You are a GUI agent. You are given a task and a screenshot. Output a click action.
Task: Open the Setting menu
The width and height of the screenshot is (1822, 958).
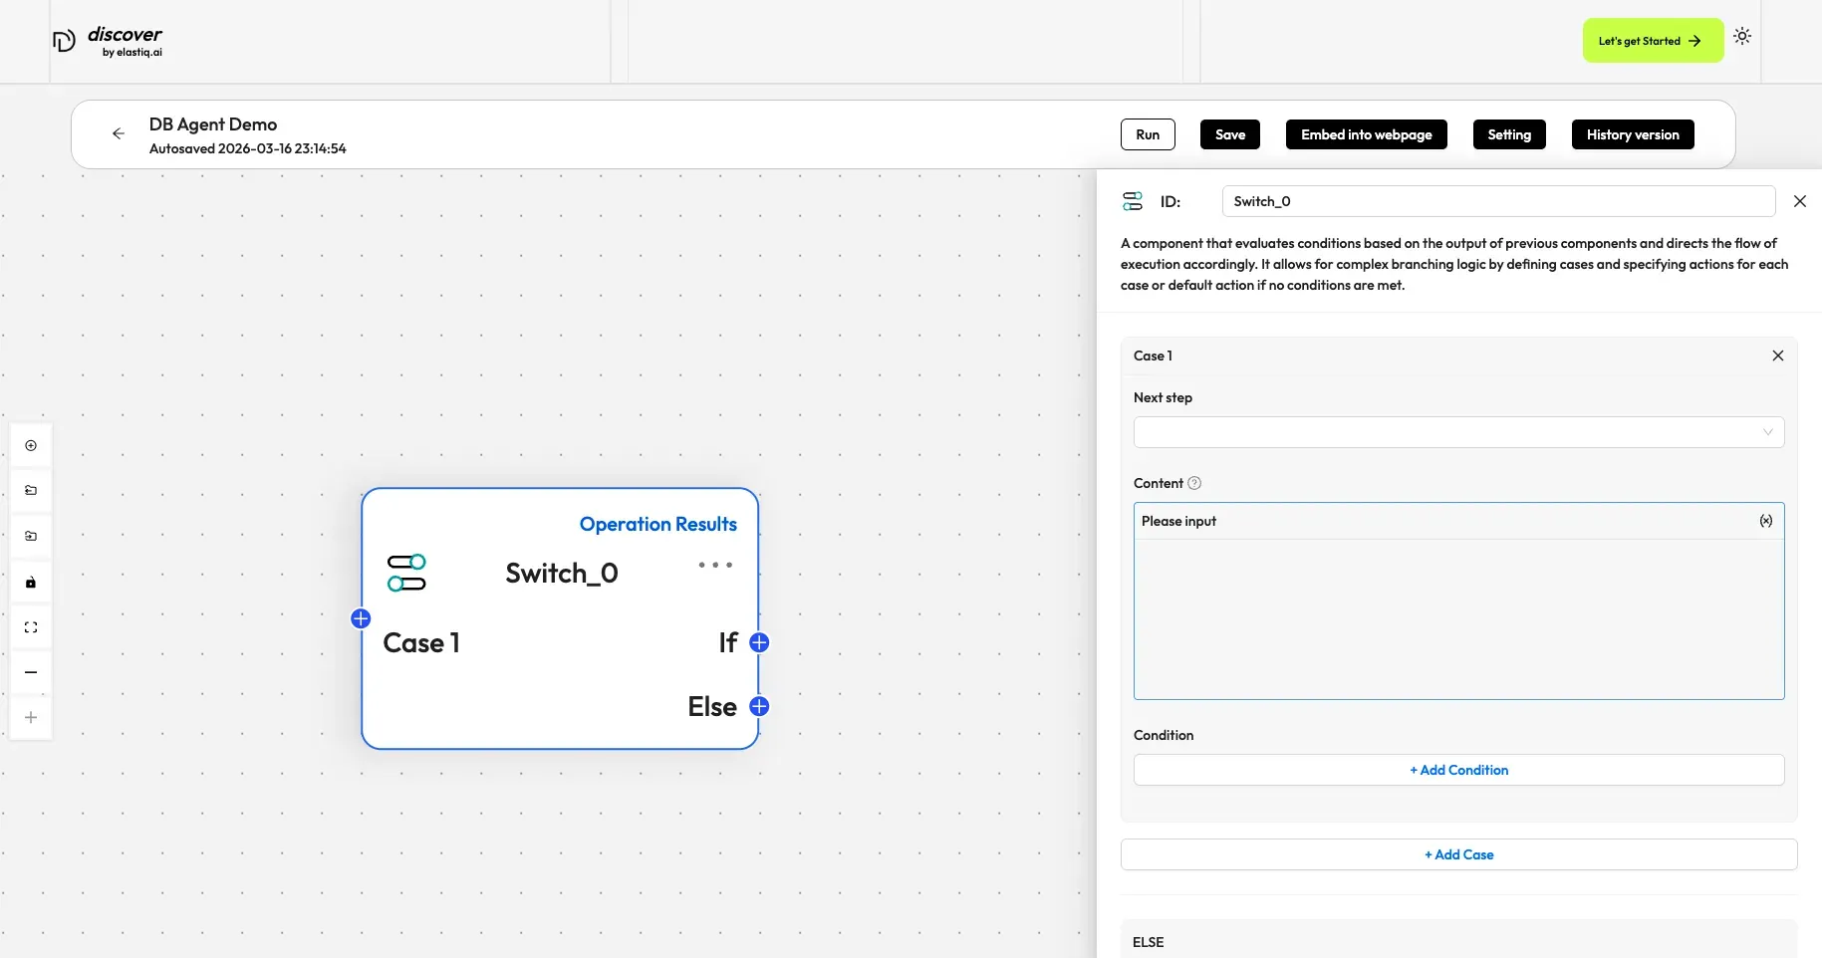[x=1508, y=134]
